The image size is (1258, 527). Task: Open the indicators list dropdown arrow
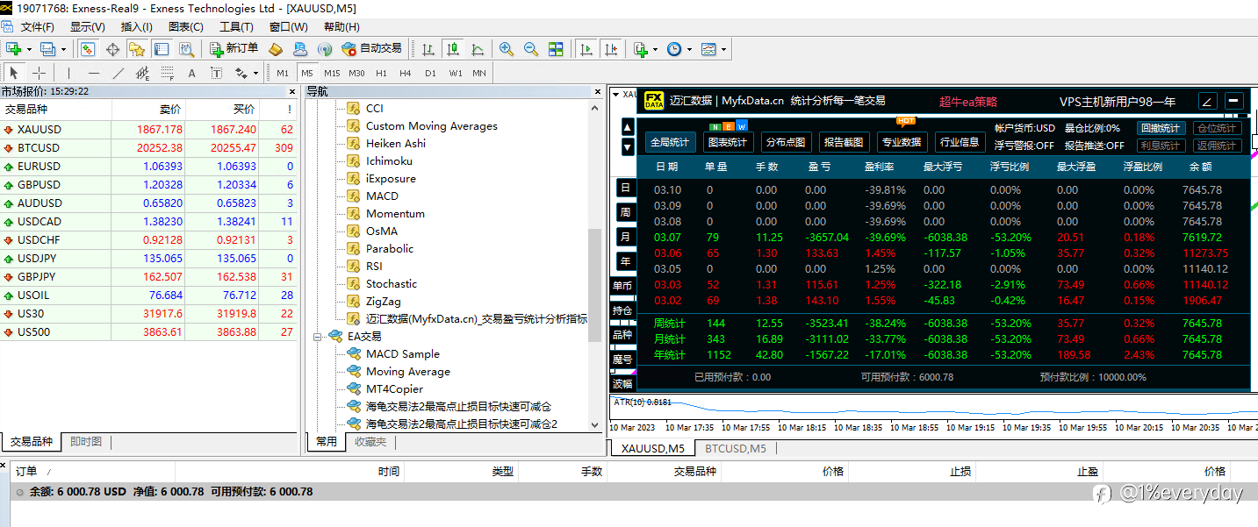coord(656,49)
